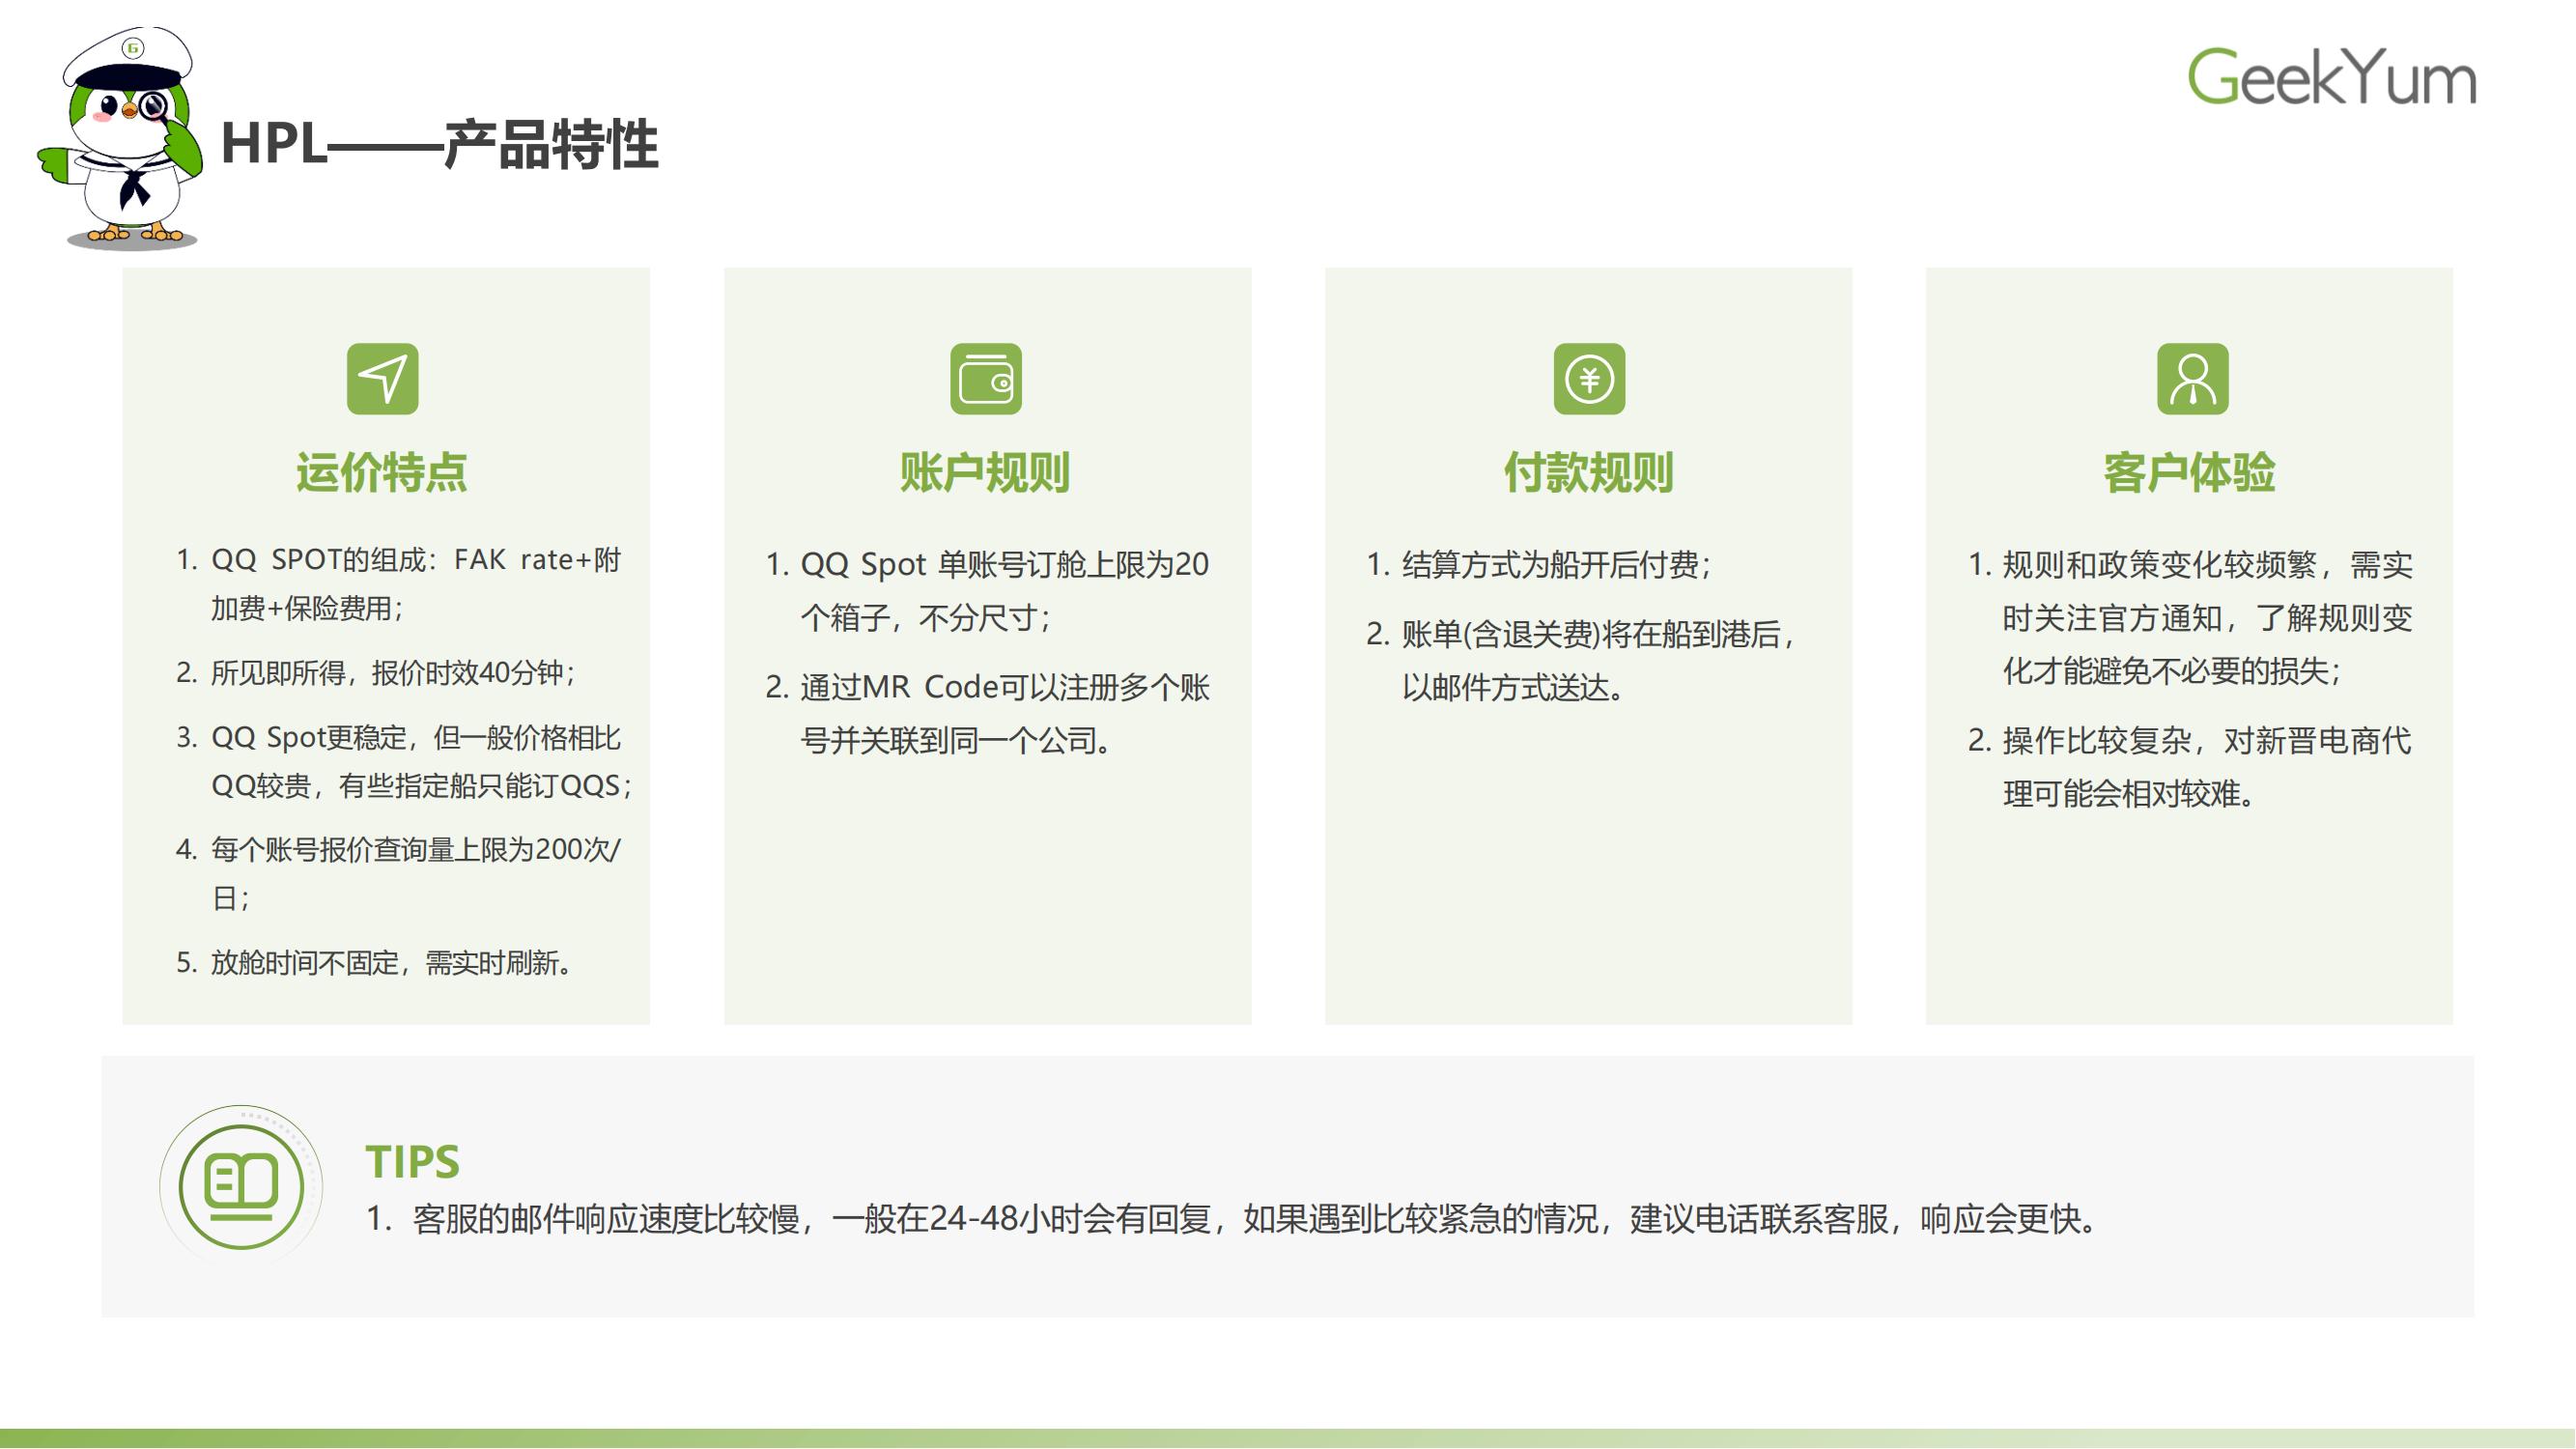2576x1449 pixels.
Task: Click the yen coin icon above 付款规则
Action: 1589,379
